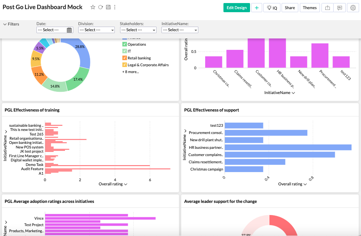Open Overall rating axis dropdown in support chart
This screenshot has height=236, width=361.
tap(305, 184)
